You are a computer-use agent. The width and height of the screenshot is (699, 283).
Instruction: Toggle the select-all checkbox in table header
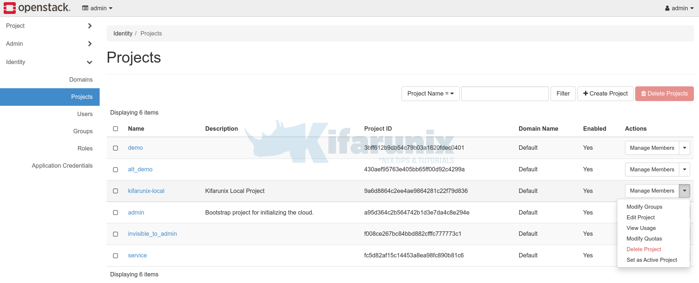coord(115,129)
